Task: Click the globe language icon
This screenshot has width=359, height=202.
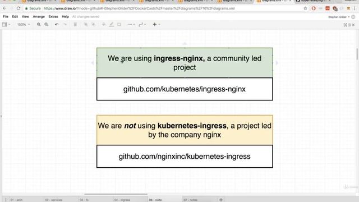Action: pos(353,17)
